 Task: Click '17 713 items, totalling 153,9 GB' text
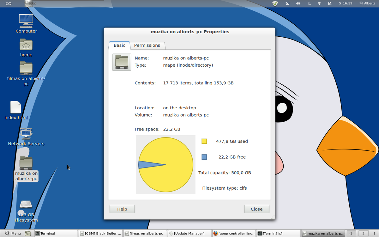point(198,83)
